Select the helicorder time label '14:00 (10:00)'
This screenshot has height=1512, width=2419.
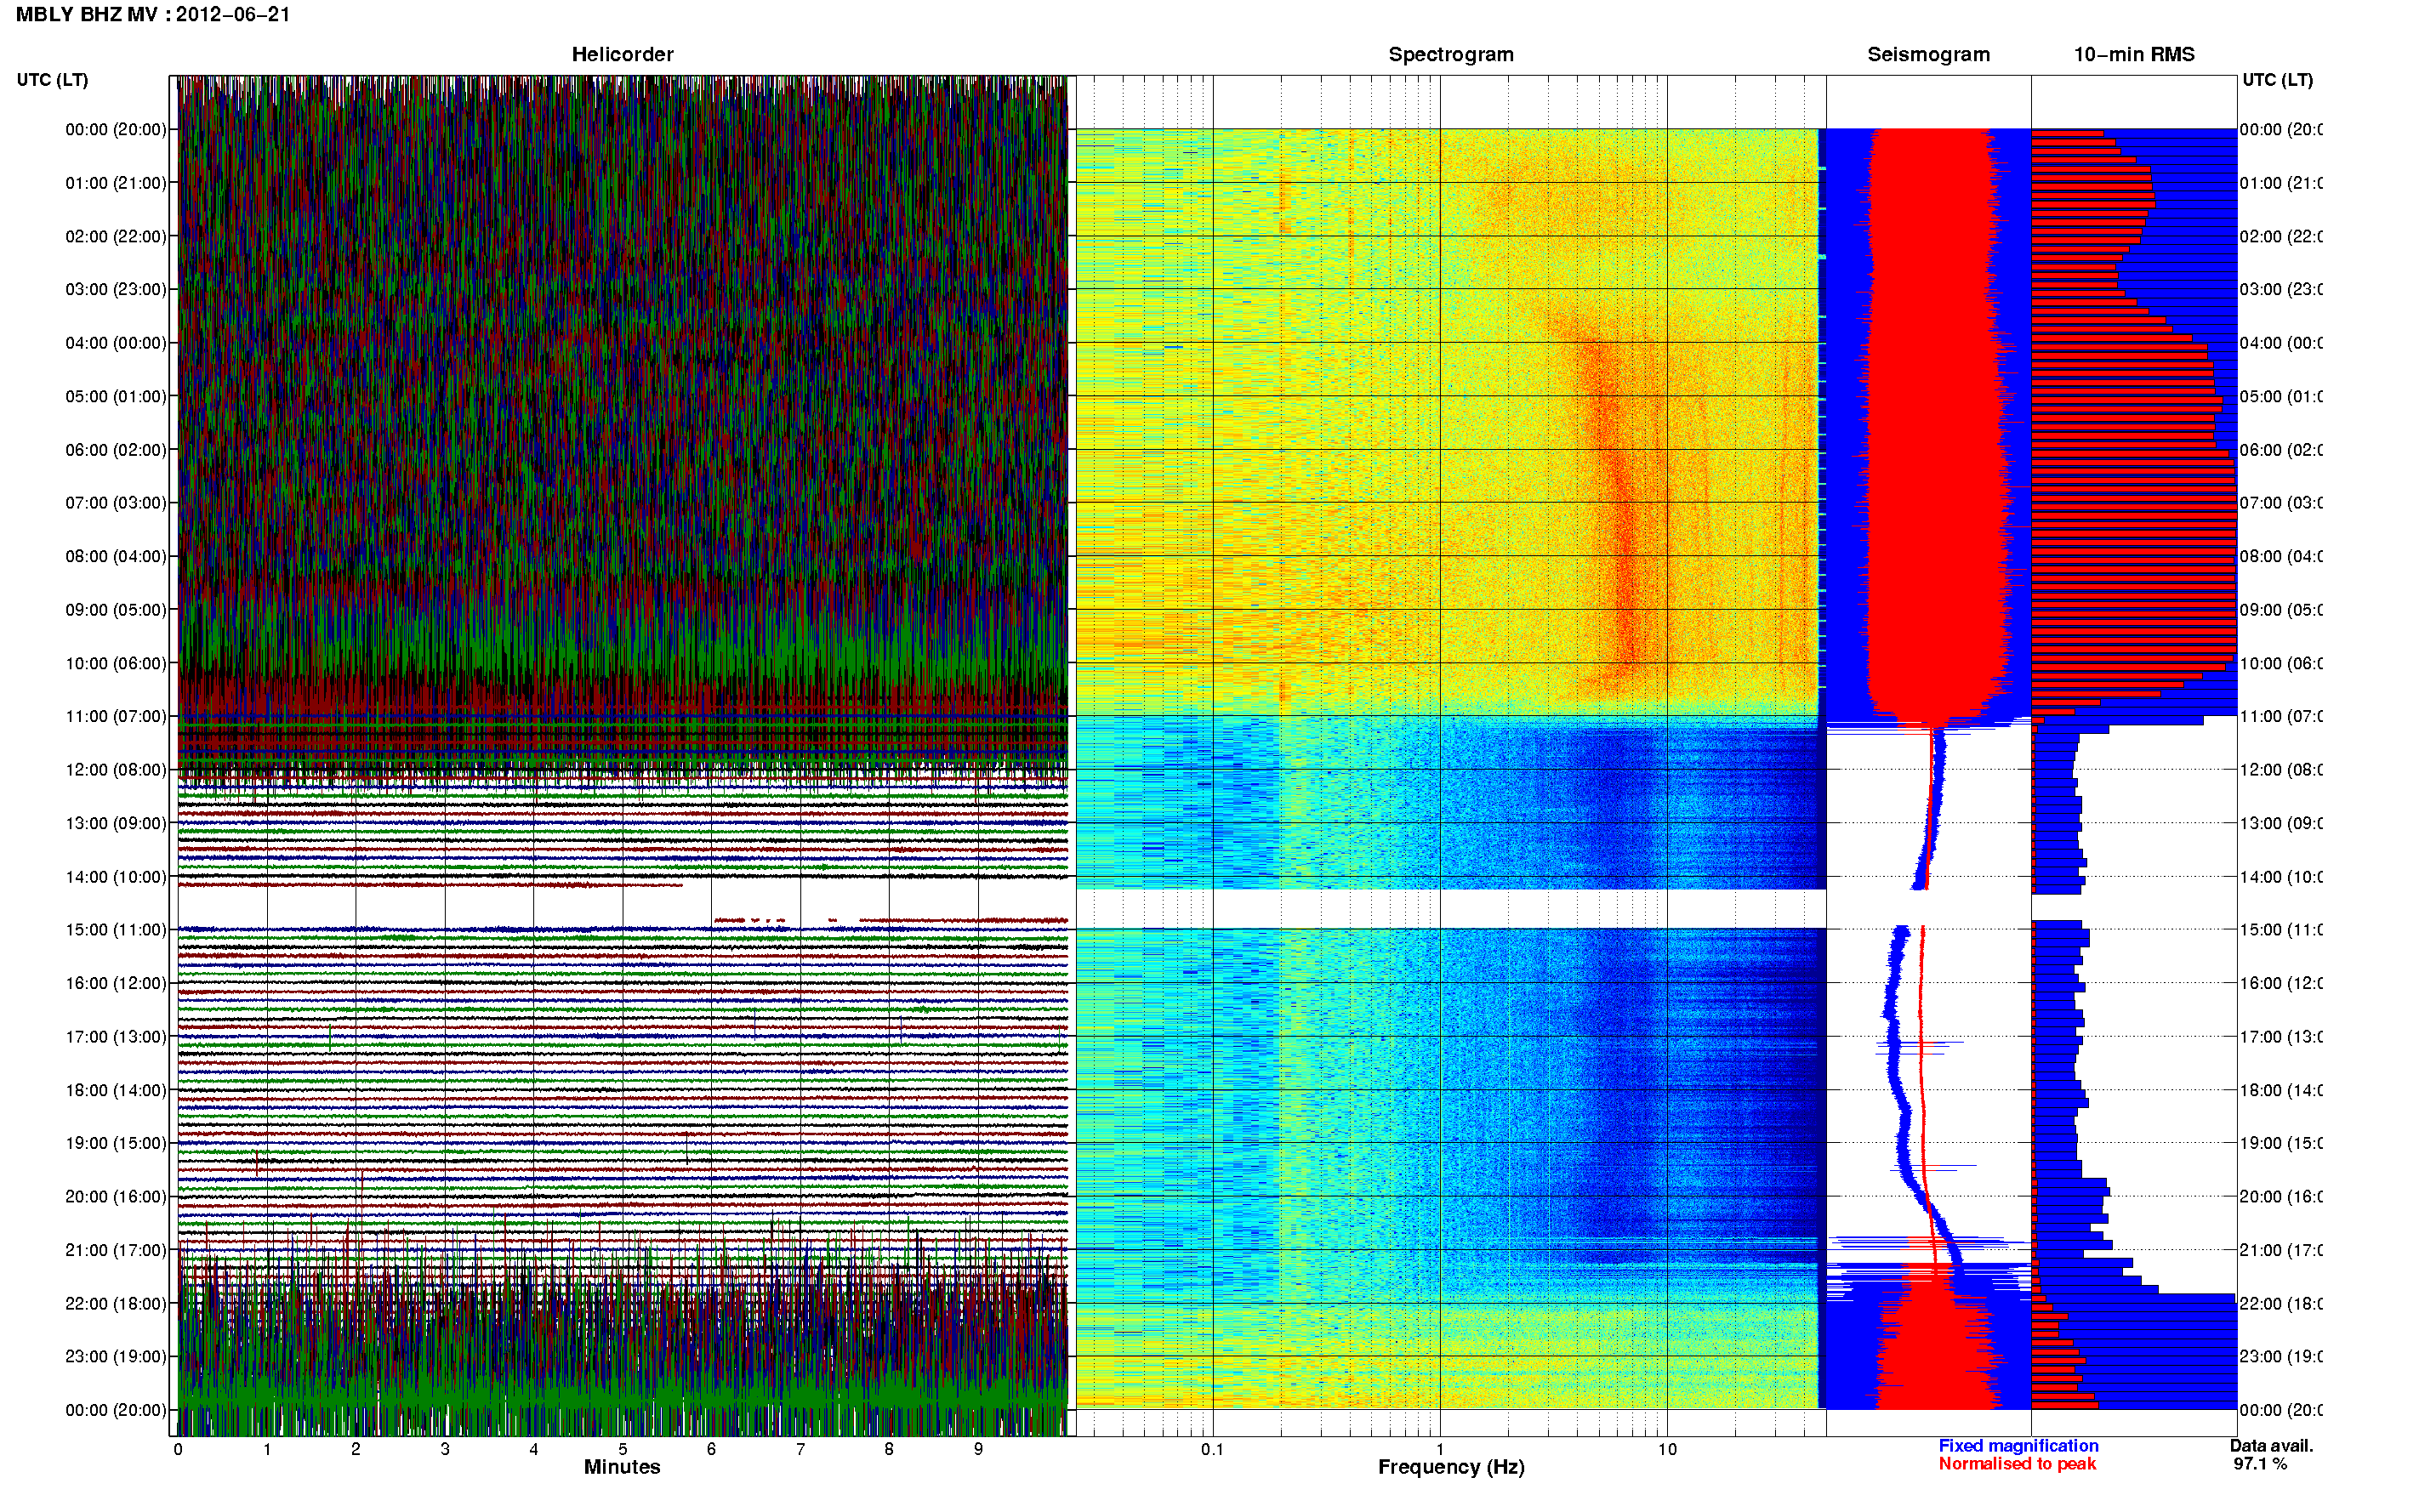coord(116,878)
